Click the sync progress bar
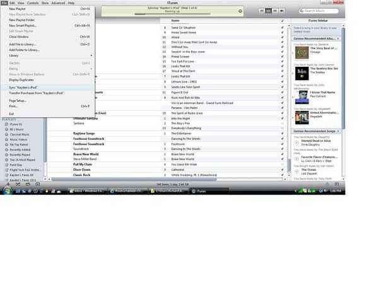This screenshot has height=293, width=391. coord(172,14)
